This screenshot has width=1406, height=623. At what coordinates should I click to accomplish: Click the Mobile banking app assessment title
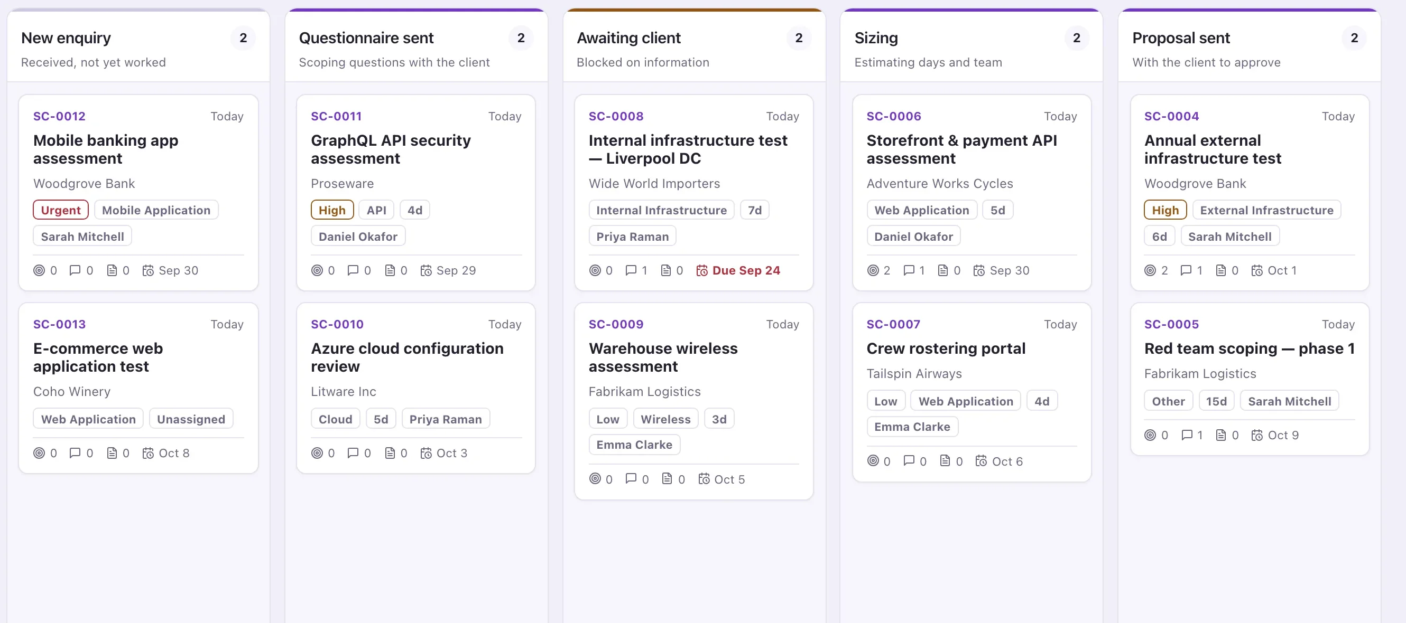click(x=105, y=149)
